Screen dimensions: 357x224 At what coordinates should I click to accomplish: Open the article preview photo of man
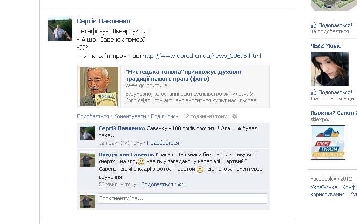pyautogui.click(x=99, y=86)
